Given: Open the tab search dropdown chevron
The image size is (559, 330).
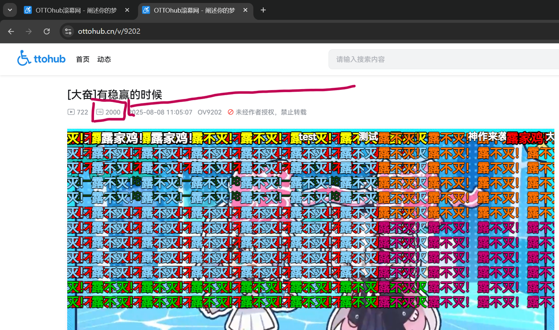Looking at the screenshot, I should point(10,10).
